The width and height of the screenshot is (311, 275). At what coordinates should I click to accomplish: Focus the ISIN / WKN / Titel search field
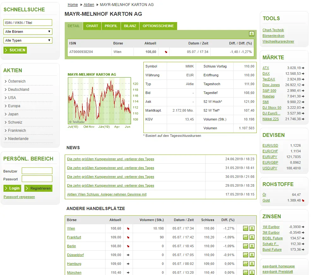(28, 23)
